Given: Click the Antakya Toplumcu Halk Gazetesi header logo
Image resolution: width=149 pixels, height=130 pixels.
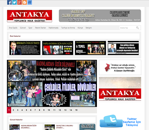Looking at the screenshot, I should pyautogui.click(x=30, y=16).
